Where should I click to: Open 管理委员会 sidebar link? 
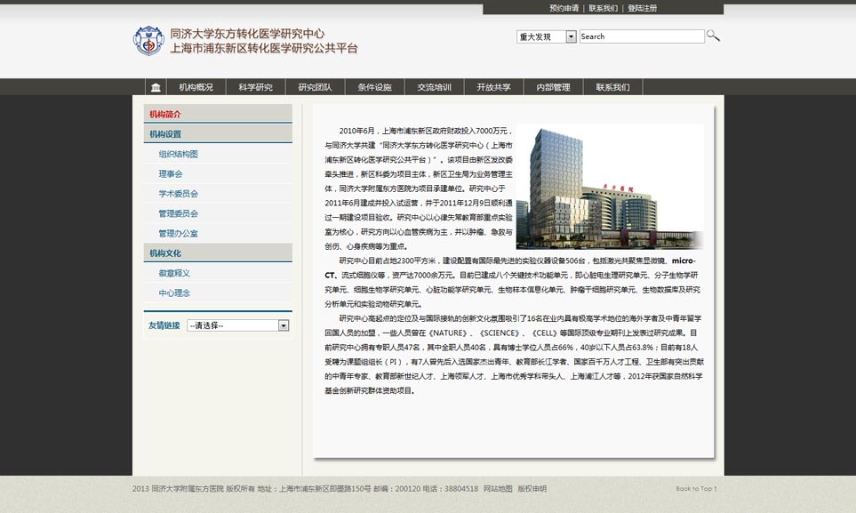(x=179, y=213)
